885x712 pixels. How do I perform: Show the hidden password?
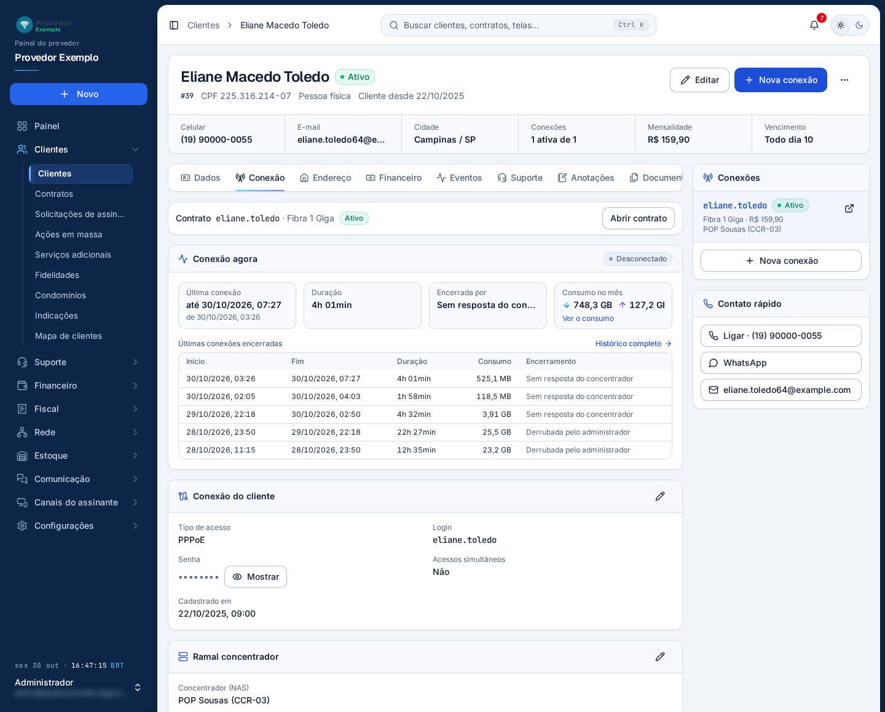pos(256,577)
